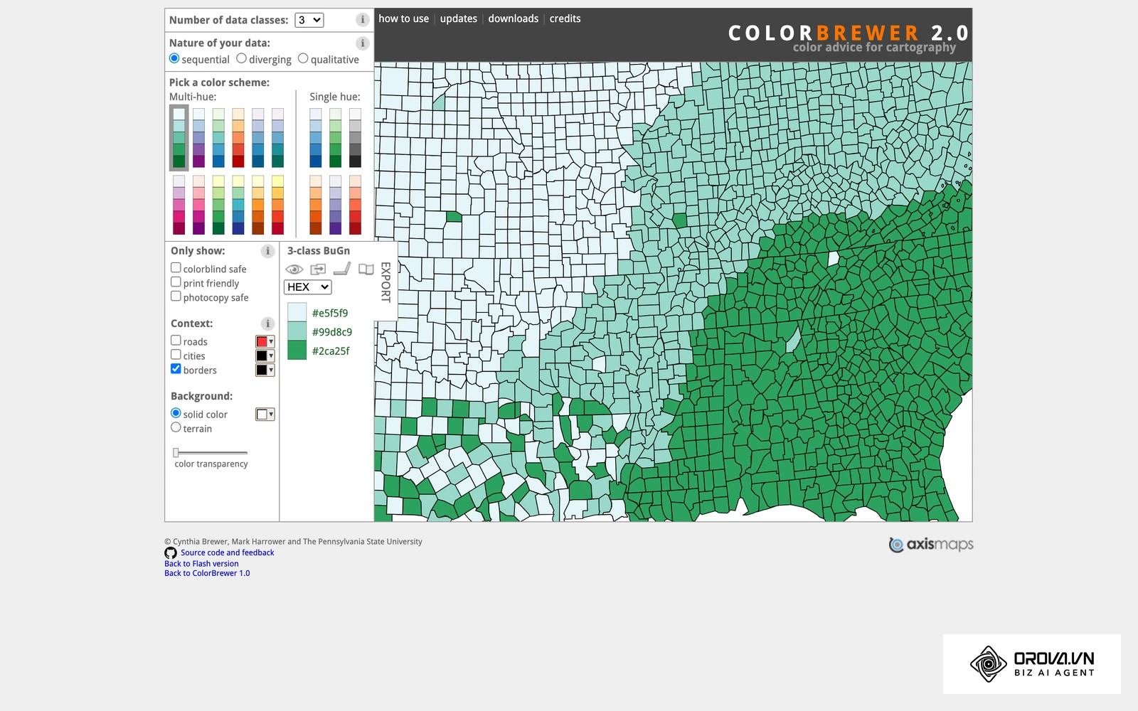Click the laptop LCD-friendly indicator icon

tap(342, 269)
